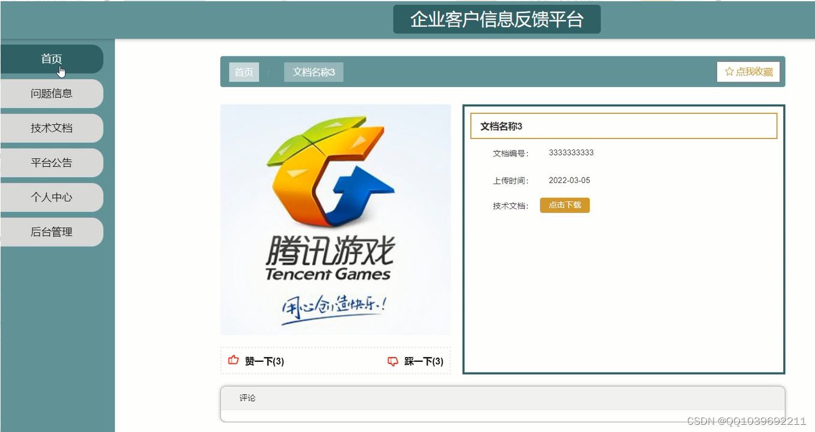Click the 评论 section header

coord(503,398)
